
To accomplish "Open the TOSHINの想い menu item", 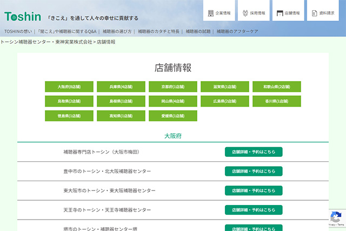I will pos(17,32).
